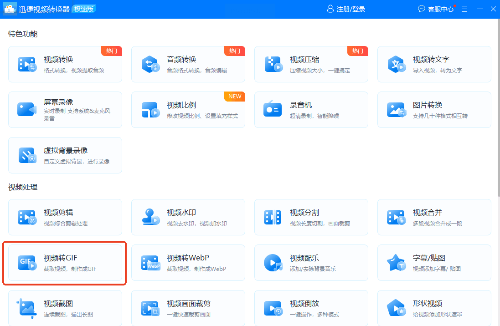Click the 注册/登录 sign-in link
Screen dimensions: 500x326
pyautogui.click(x=346, y=9)
